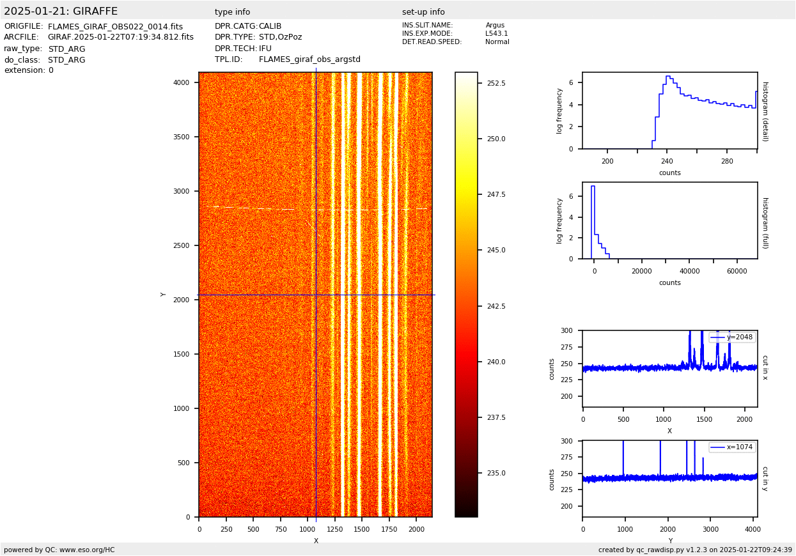
Task: Click the DPR.TYPE value STD,OzPoz
Action: coord(280,38)
